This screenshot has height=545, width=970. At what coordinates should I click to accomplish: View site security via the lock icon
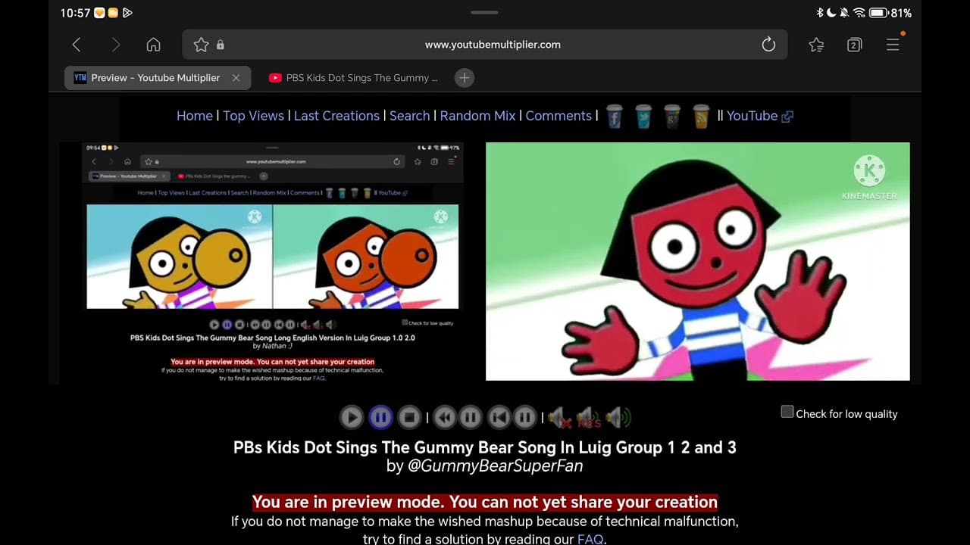pyautogui.click(x=221, y=45)
